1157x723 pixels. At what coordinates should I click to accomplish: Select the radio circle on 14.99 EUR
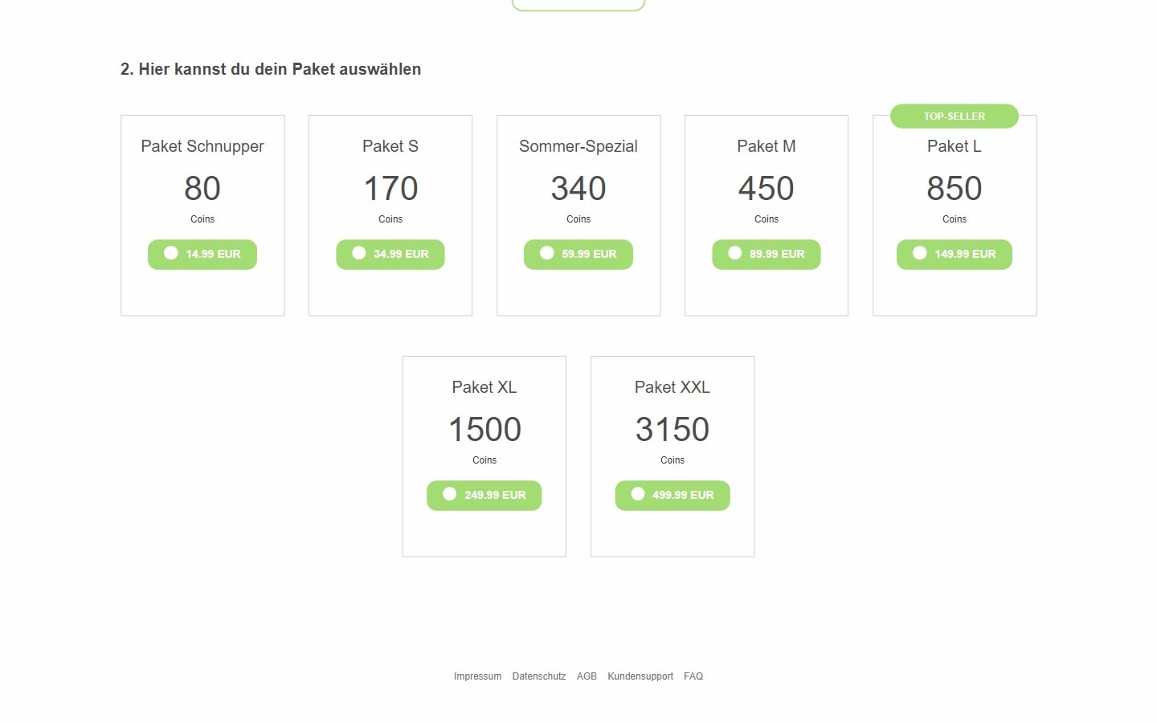171,253
